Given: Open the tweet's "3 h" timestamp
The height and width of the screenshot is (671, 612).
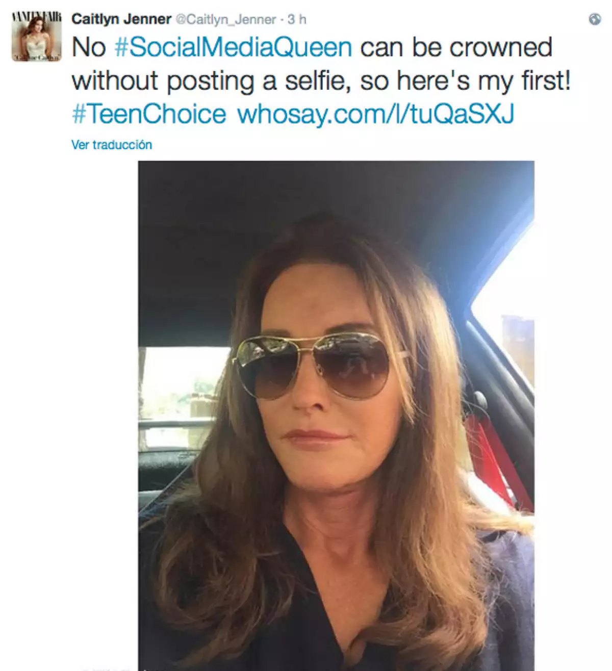Looking at the screenshot, I should click(x=297, y=19).
